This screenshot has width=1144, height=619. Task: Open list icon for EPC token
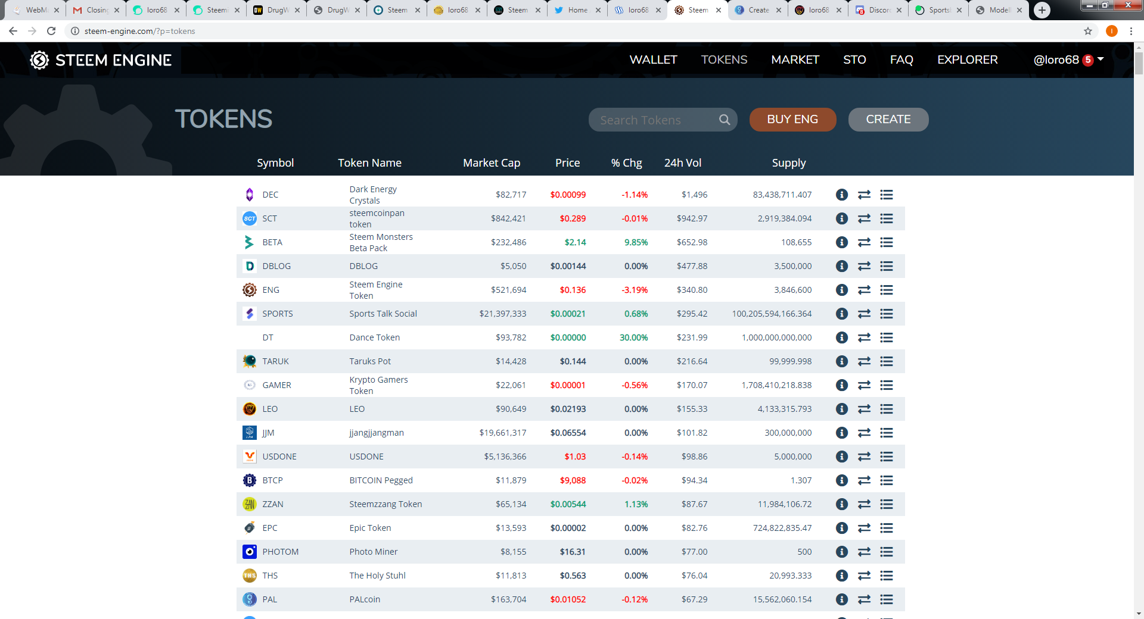887,528
